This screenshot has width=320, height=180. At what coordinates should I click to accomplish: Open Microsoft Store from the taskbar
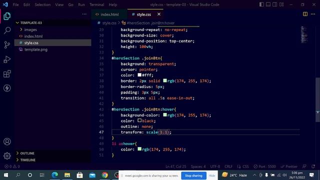click(79, 175)
